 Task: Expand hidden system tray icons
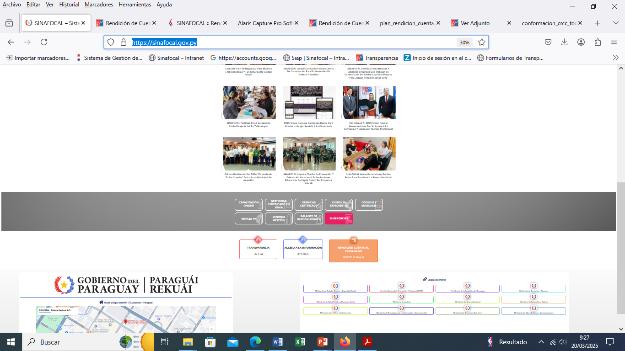point(541,342)
